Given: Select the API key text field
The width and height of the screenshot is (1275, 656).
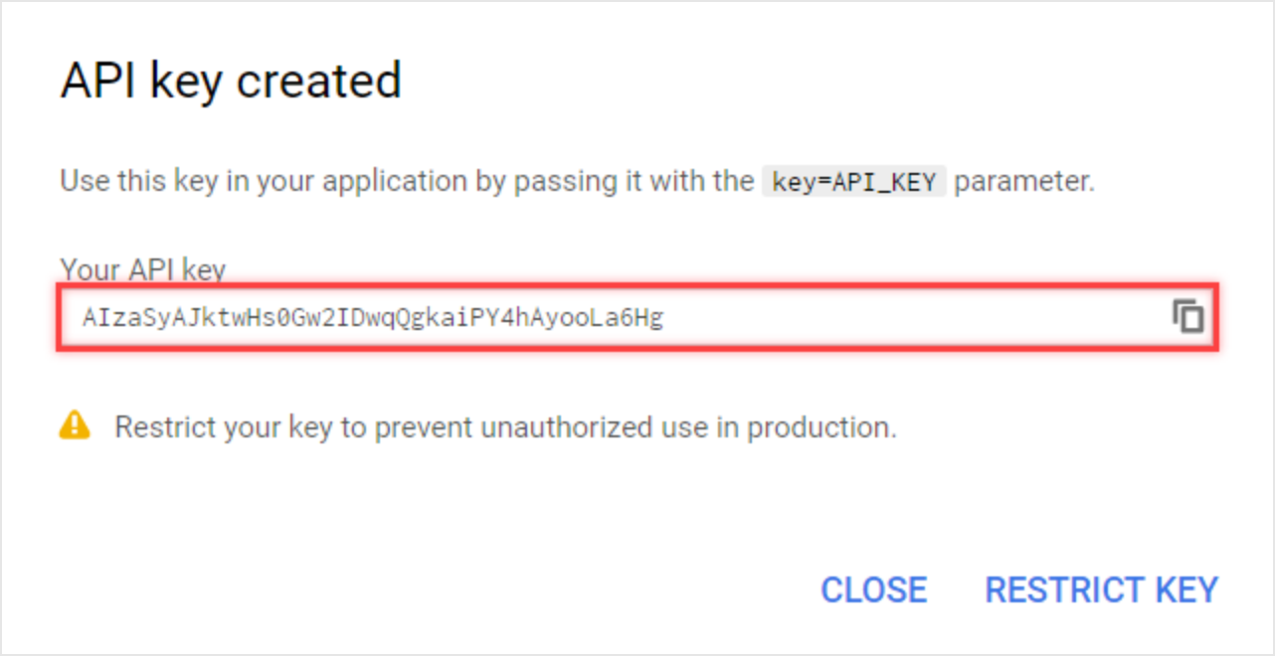Looking at the screenshot, I should pyautogui.click(x=637, y=317).
